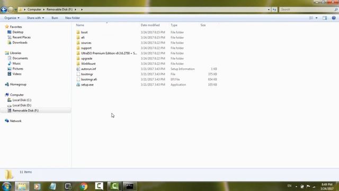This screenshot has width=339, height=191.
Task: Click the 375 KB size of bootmgr
Action: point(212,74)
